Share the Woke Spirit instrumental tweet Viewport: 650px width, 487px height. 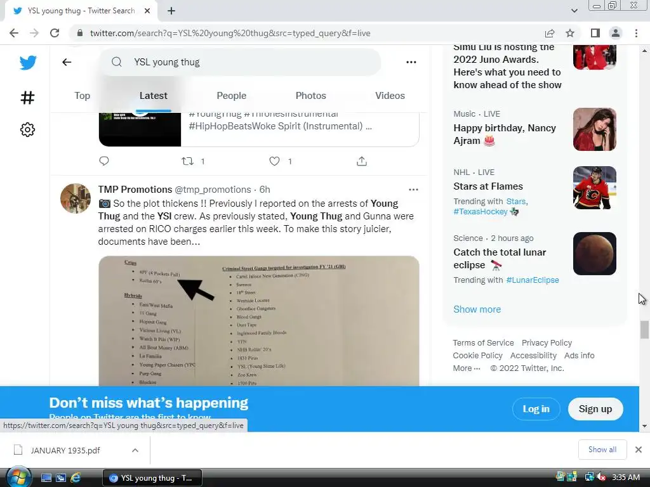tap(361, 161)
